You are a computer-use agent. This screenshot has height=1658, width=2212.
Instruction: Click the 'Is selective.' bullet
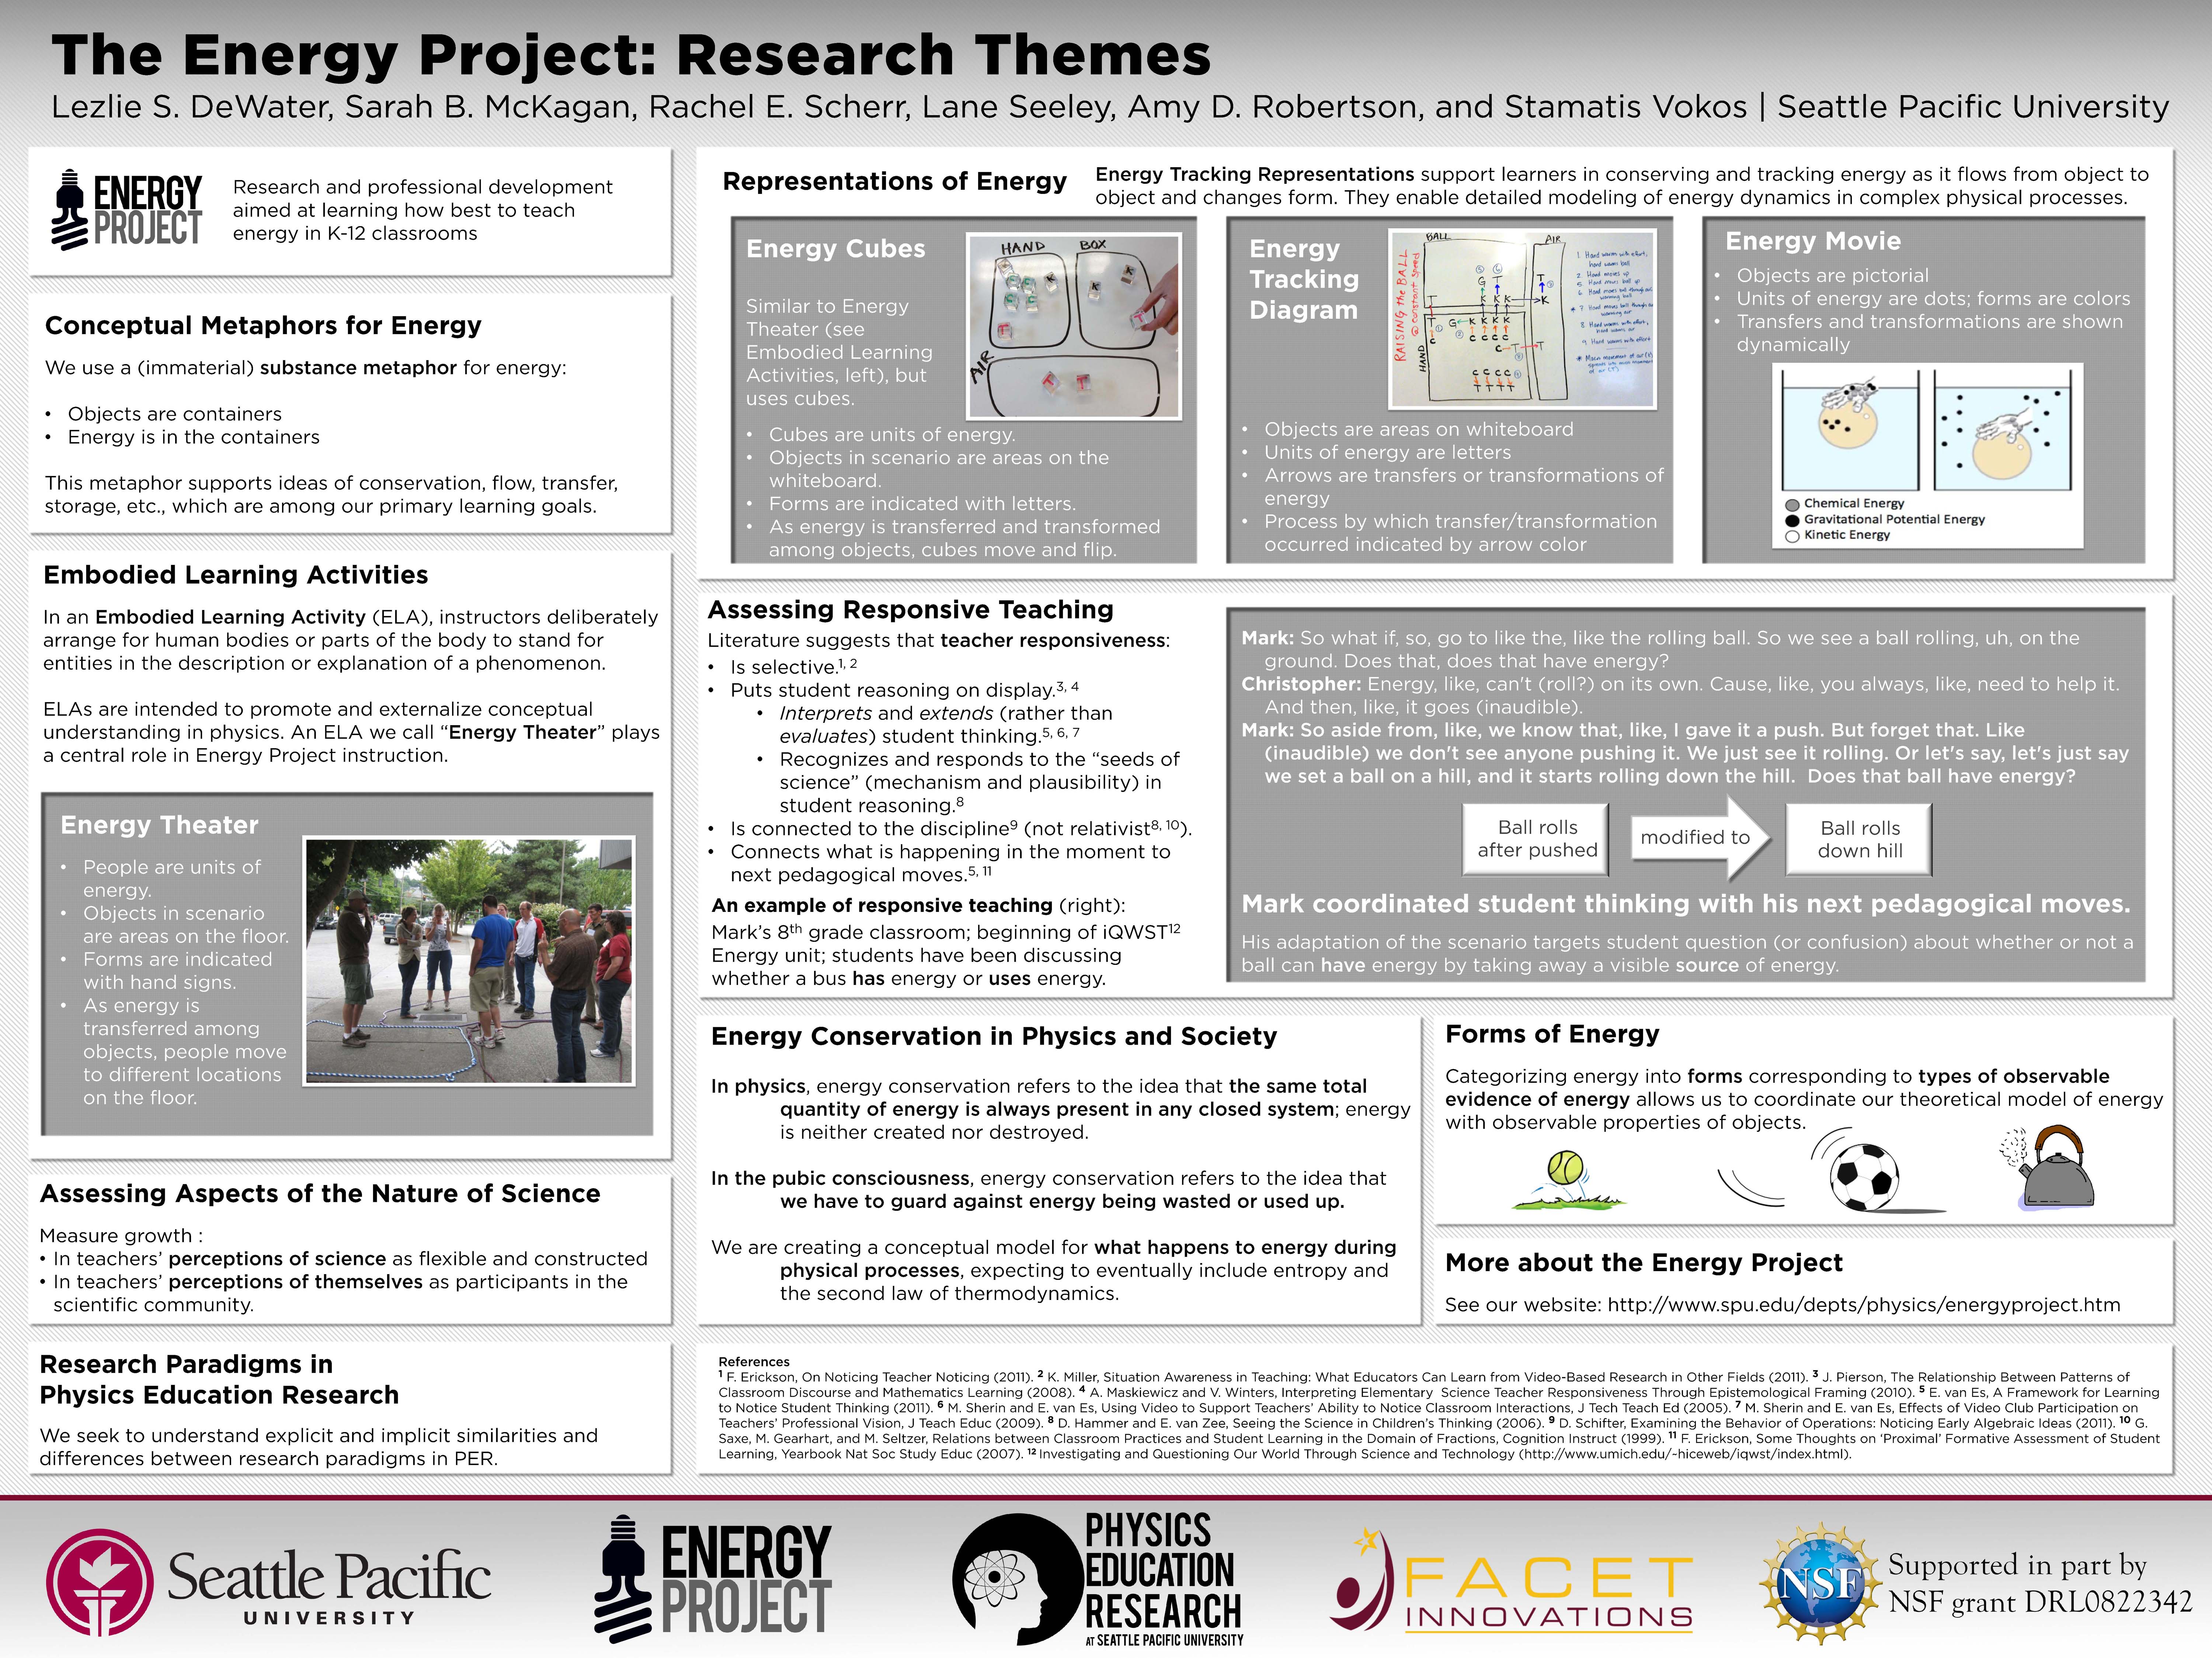click(x=793, y=667)
